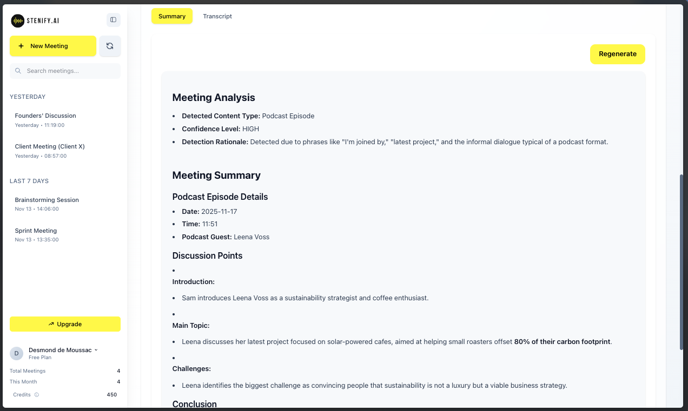688x411 pixels.
Task: Expand the YESTERDAY meetings group
Action: (27, 97)
